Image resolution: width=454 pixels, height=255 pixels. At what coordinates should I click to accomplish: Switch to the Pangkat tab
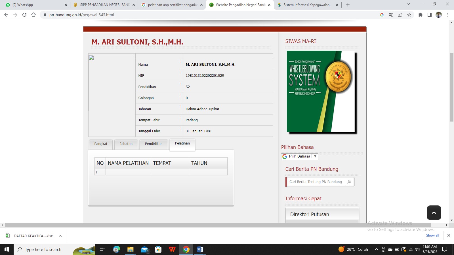coord(101,144)
